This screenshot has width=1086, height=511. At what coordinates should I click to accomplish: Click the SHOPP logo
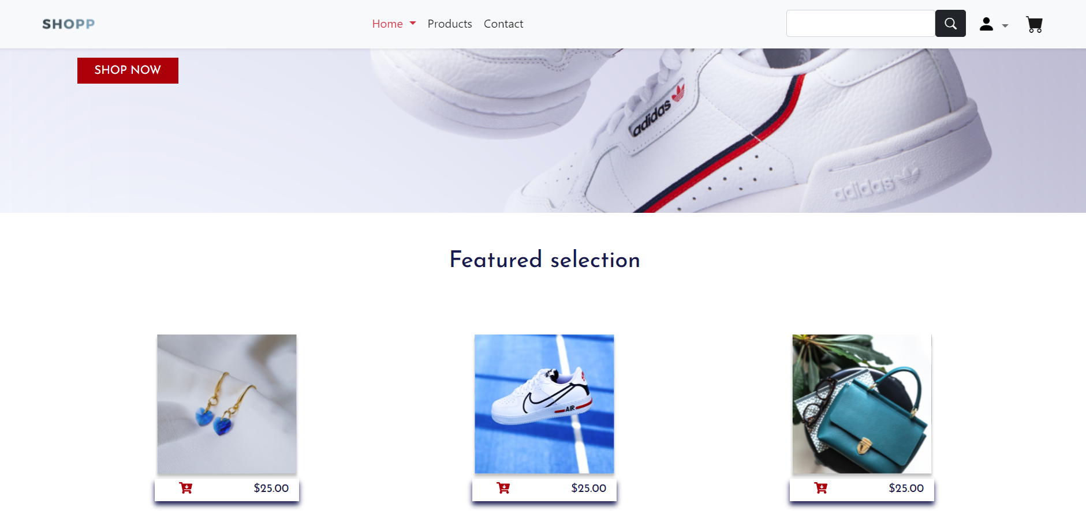[x=68, y=24]
